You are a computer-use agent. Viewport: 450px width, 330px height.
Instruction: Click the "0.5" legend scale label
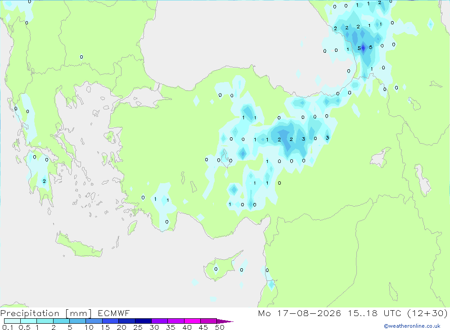click(x=24, y=327)
